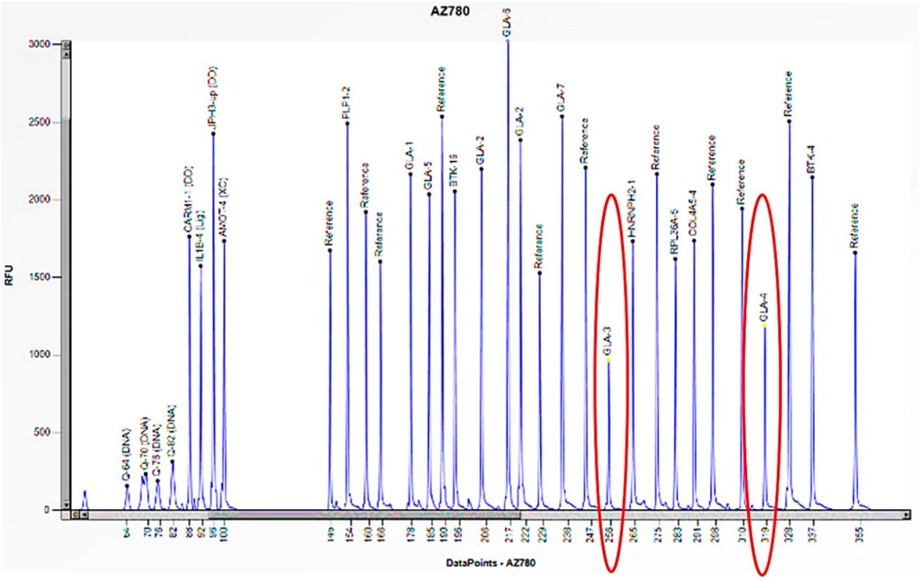919x581 pixels.
Task: Click the rightmost Reference peak at 355
Action: pyautogui.click(x=855, y=254)
